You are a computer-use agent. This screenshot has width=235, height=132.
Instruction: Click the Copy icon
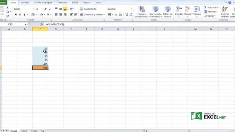point(7,12)
